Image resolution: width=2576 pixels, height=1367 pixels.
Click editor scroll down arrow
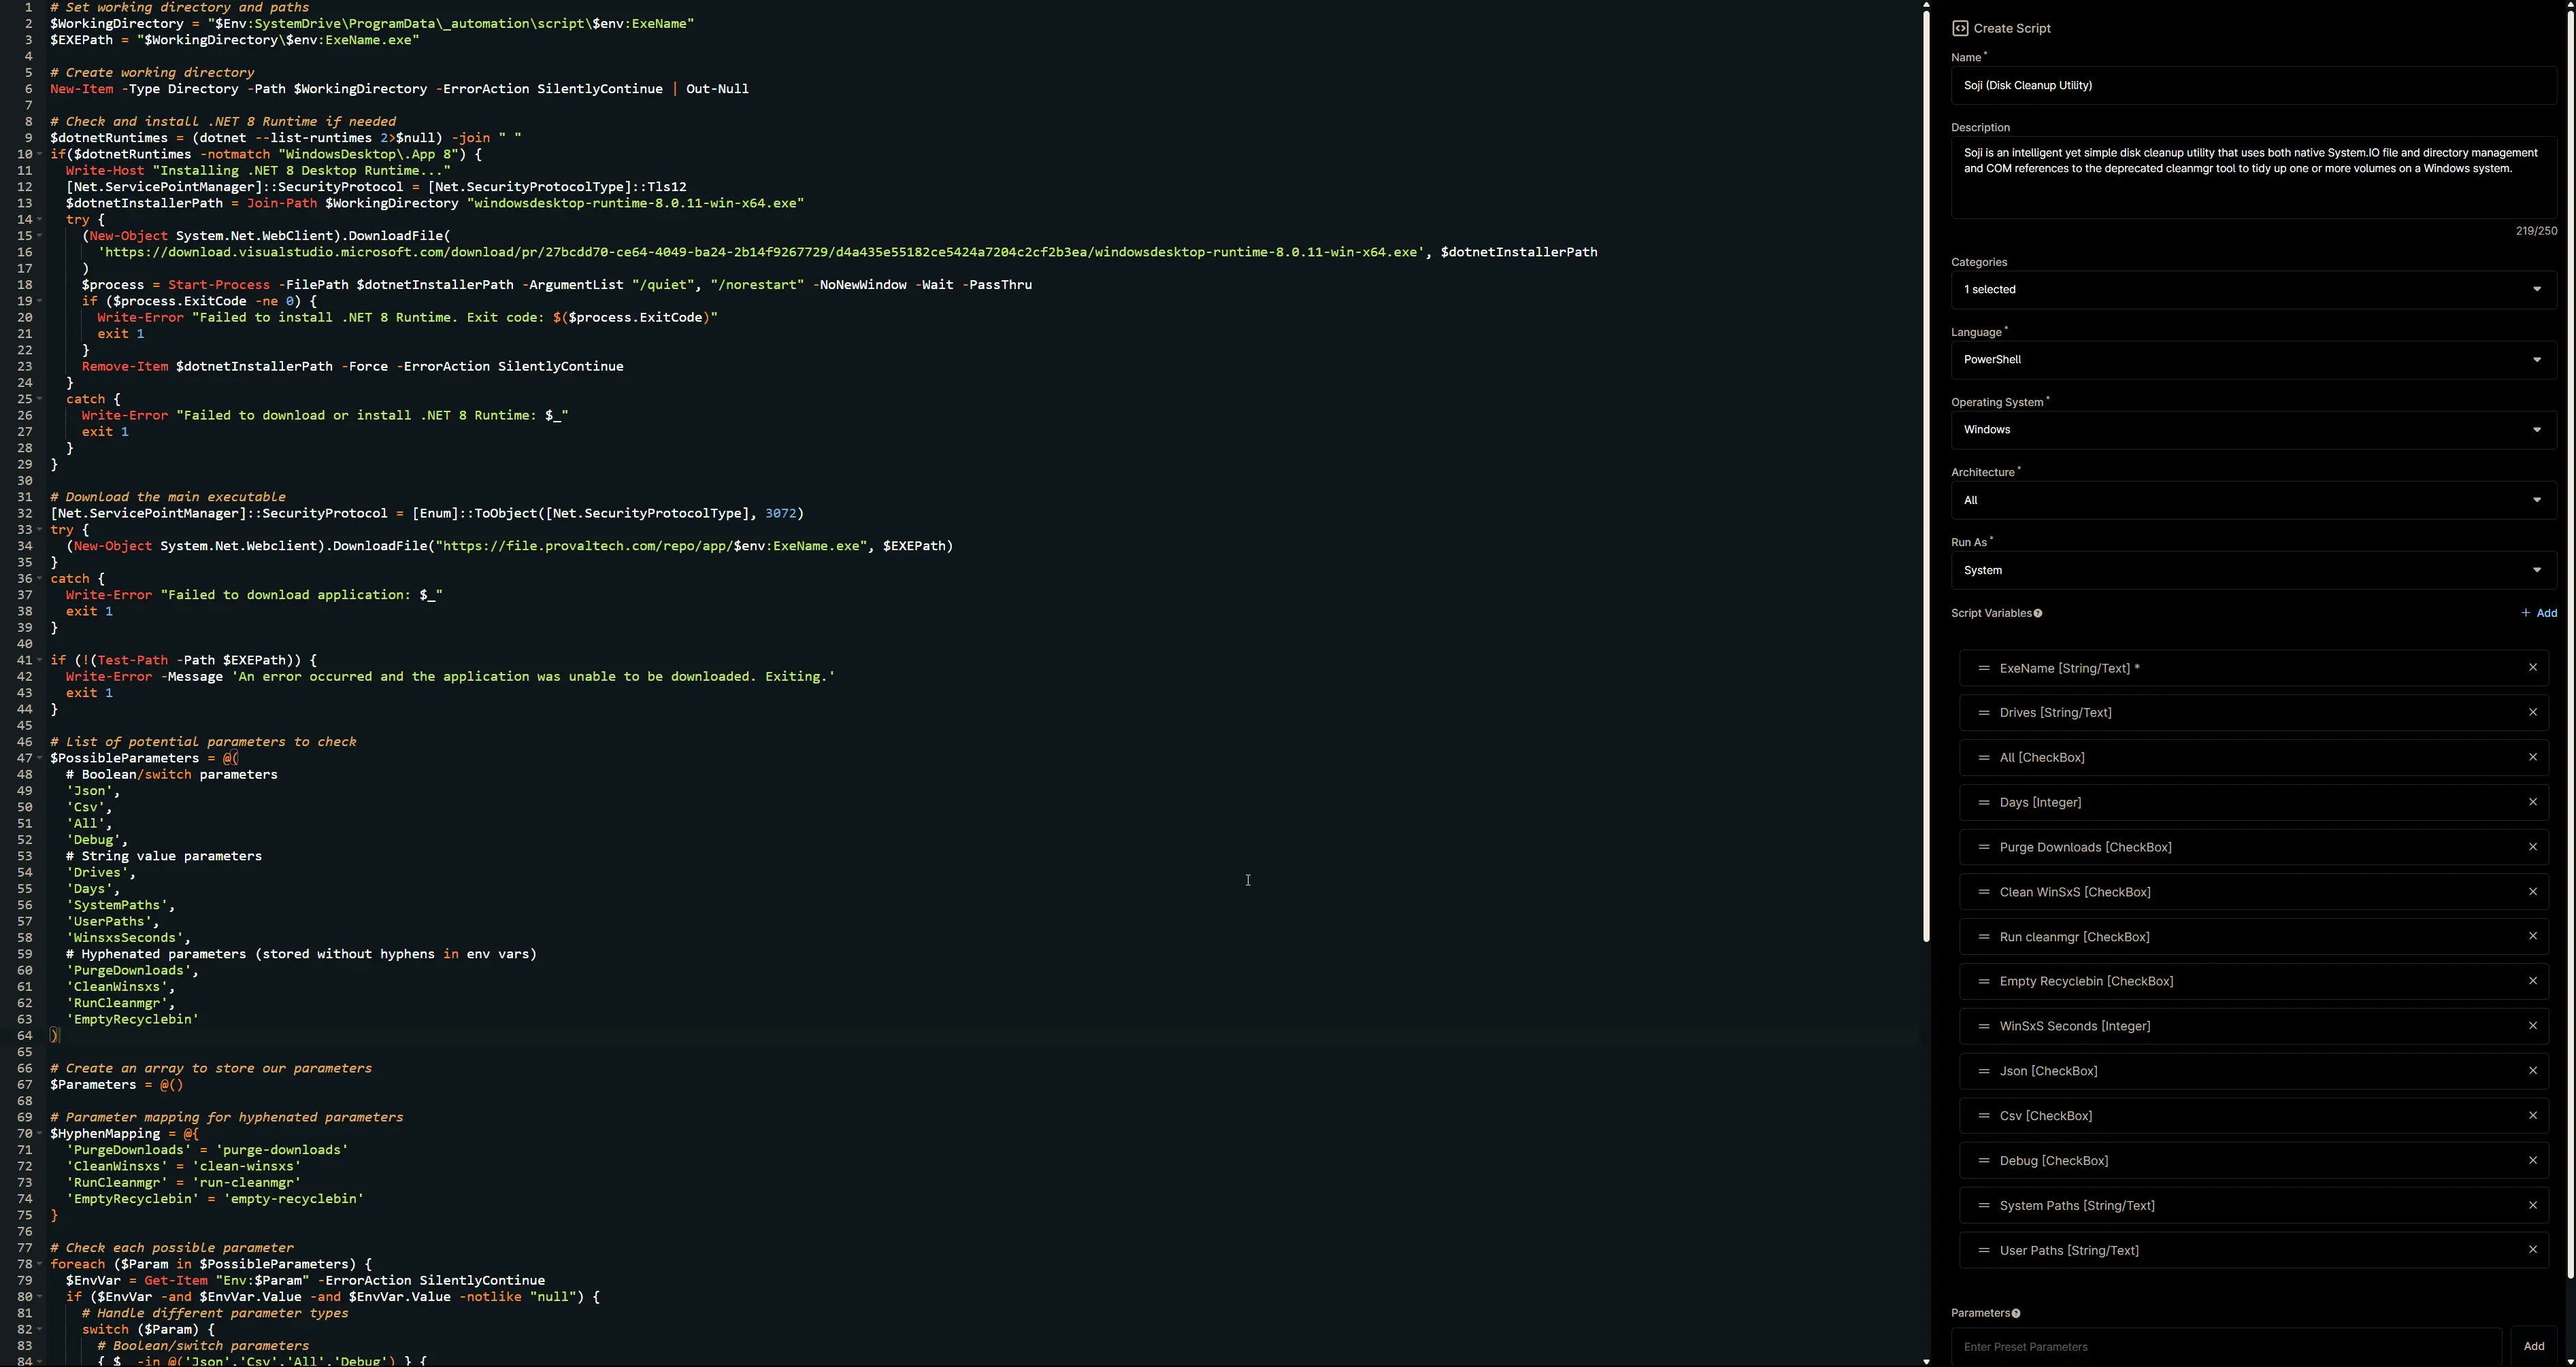point(1926,1361)
